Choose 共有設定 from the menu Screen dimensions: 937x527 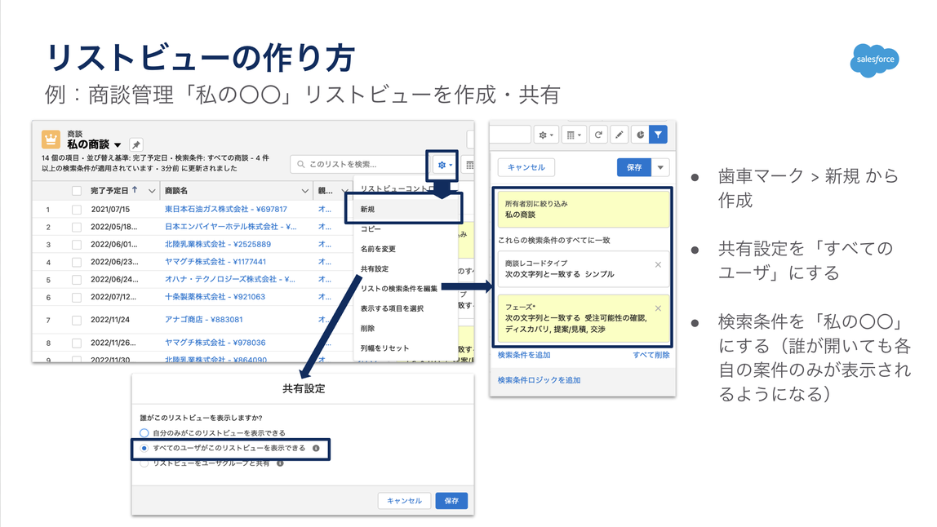click(374, 269)
